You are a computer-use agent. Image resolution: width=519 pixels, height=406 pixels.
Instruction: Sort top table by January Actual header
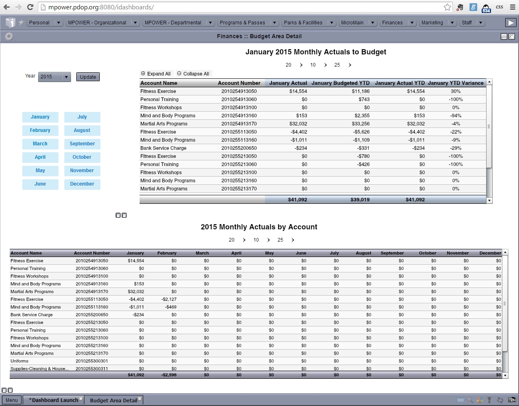coord(288,83)
